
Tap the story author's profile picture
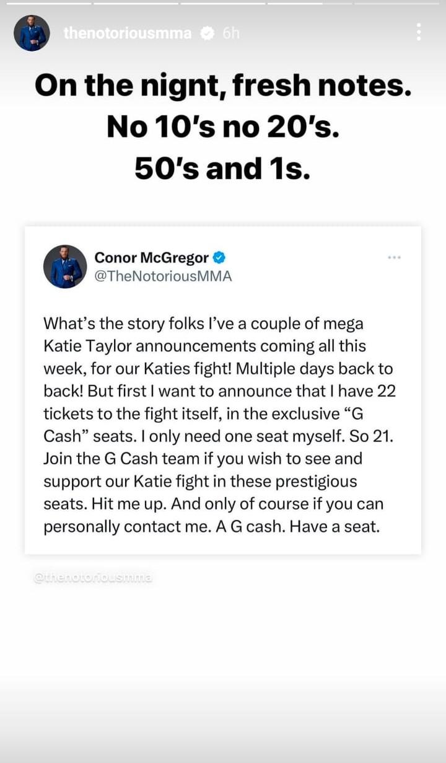pyautogui.click(x=32, y=33)
